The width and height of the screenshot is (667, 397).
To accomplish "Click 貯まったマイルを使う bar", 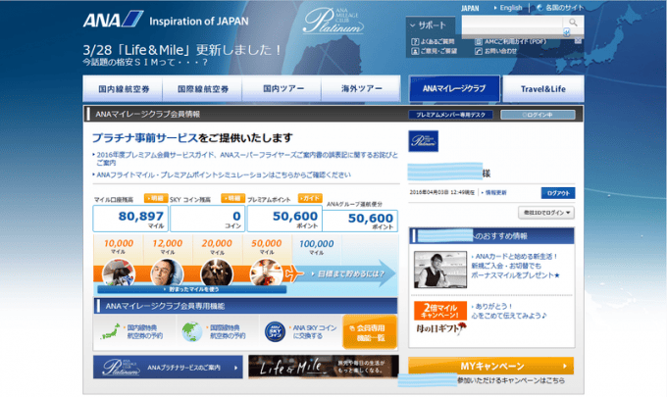I will coord(192,289).
